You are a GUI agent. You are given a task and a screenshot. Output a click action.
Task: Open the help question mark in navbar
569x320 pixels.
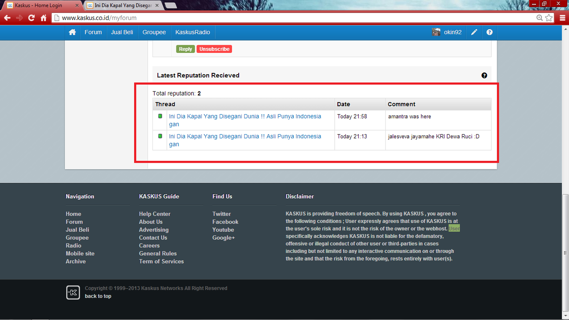point(489,32)
